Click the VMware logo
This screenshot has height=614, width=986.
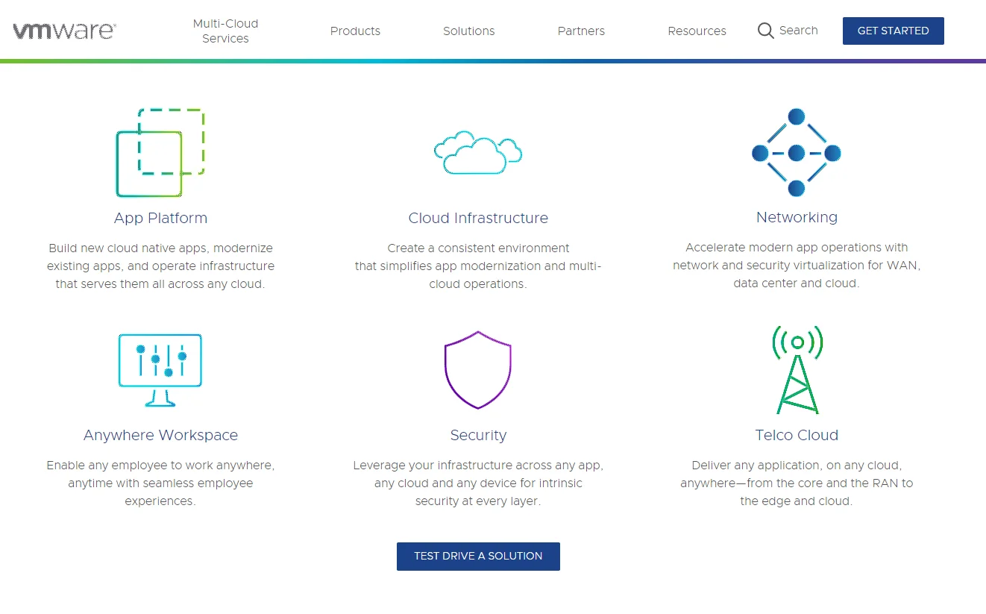tap(64, 31)
